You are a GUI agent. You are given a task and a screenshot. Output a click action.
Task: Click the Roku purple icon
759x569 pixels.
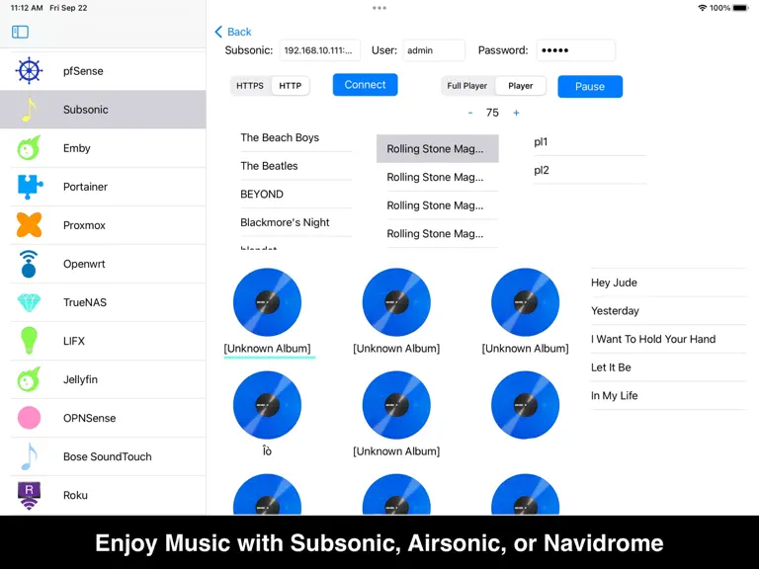[x=29, y=496]
